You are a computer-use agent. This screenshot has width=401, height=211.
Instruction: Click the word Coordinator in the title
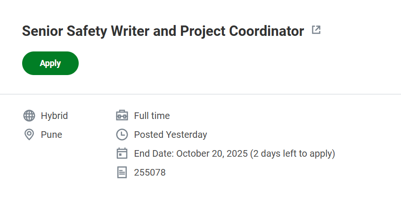tap(266, 31)
